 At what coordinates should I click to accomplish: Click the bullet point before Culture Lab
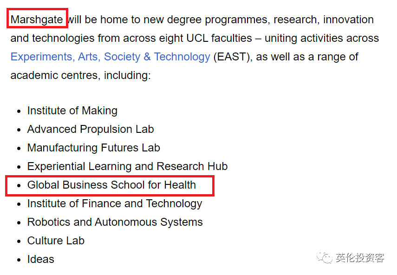[19, 241]
